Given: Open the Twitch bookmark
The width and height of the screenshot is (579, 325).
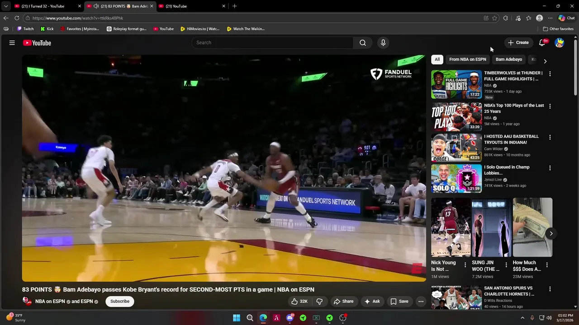Looking at the screenshot, I should coord(25,29).
